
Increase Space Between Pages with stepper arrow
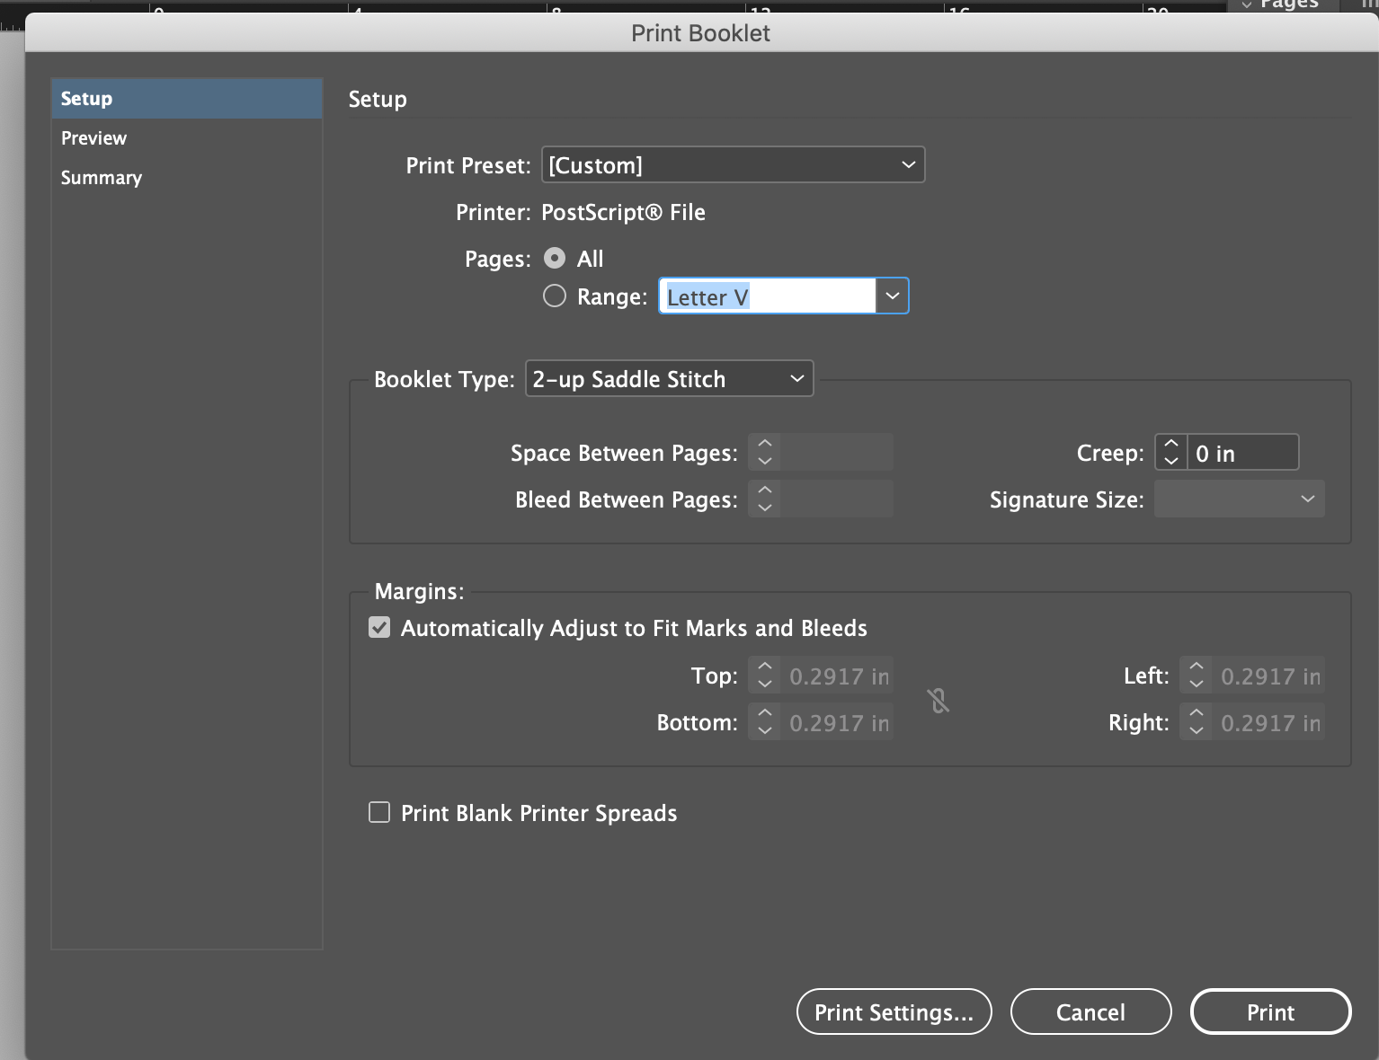pos(764,443)
